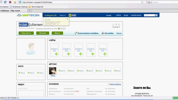Click the first Добавить сайт slot

55,50
